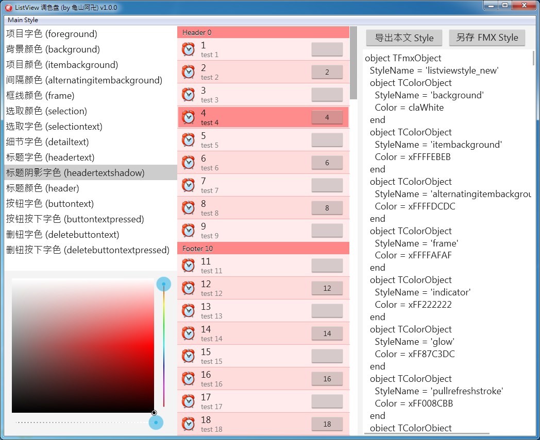Click the button labeled 6 in row 6

(x=327, y=163)
